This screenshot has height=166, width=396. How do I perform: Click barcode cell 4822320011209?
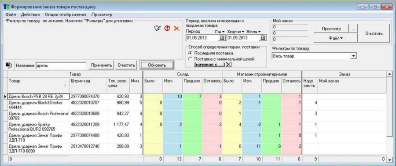tap(88, 127)
